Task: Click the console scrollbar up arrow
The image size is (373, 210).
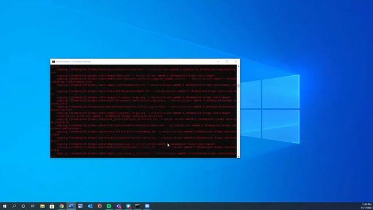Action: pyautogui.click(x=238, y=66)
